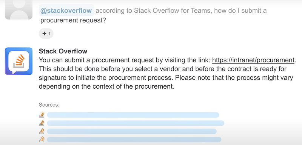Open the second blurred source link
Image resolution: width=302 pixels, height=145 pixels.
136,123
